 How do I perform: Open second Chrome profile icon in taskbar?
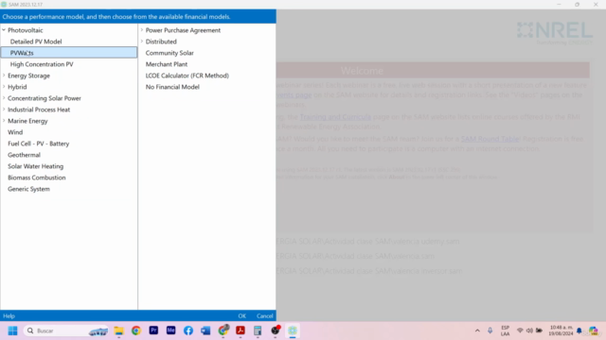tap(223, 331)
